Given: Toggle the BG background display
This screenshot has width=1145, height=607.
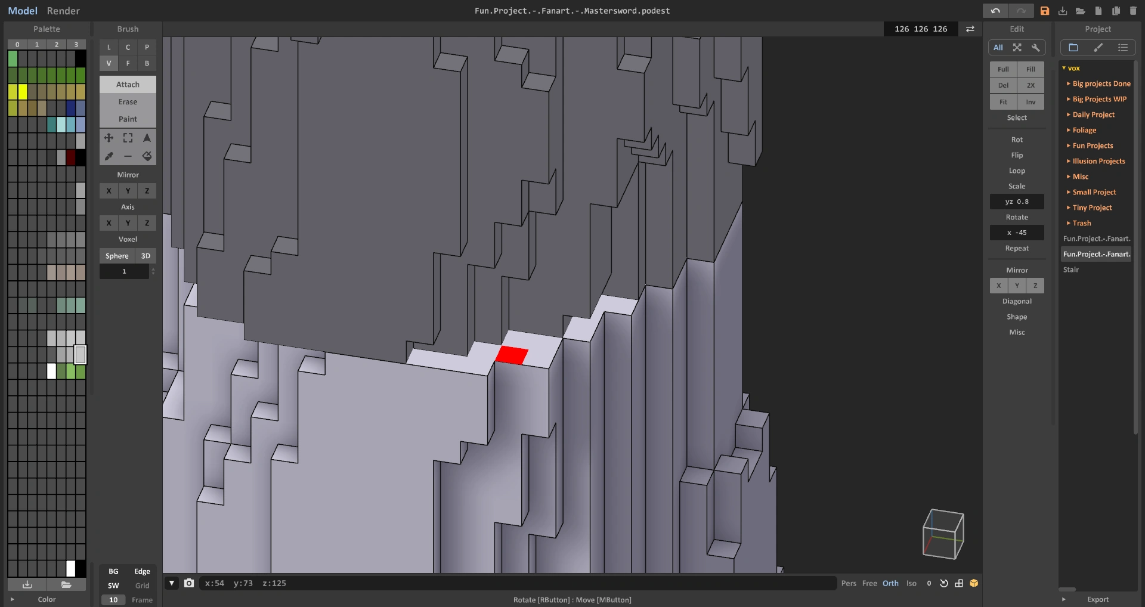Looking at the screenshot, I should pos(113,571).
